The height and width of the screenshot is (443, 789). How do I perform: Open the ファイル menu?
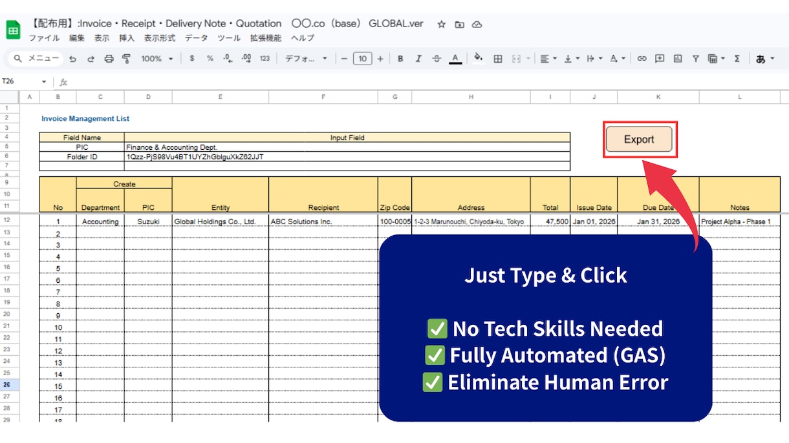coord(44,38)
